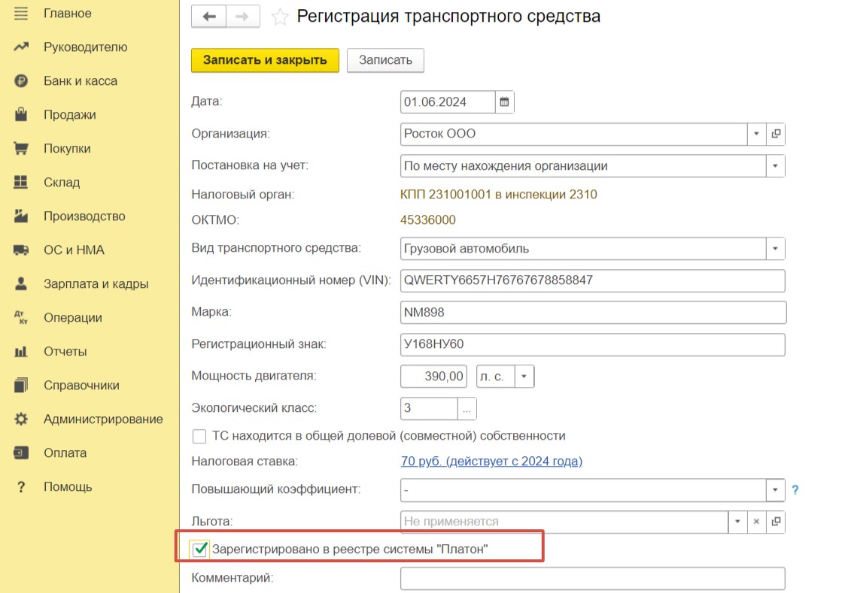The width and height of the screenshot is (845, 593).
Task: Open the ОС и НМА section
Action: [x=74, y=250]
